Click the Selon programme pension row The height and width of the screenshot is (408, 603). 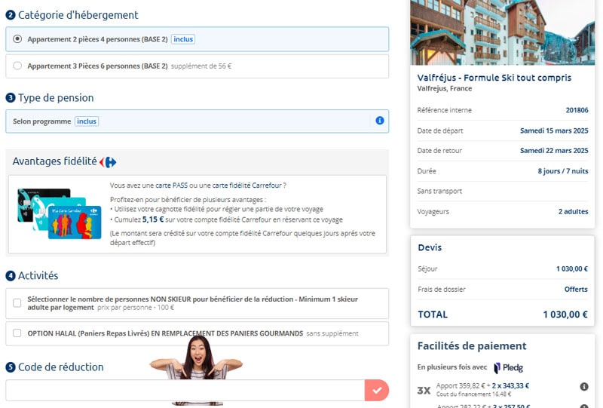point(197,121)
